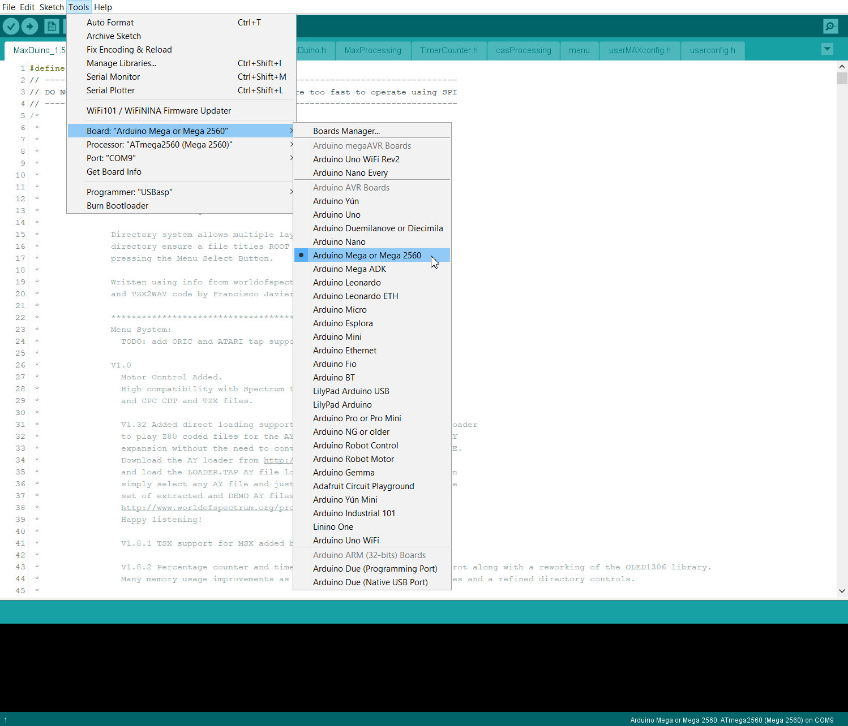The image size is (848, 726).
Task: Select Arduino Uno board
Action: 372,215
